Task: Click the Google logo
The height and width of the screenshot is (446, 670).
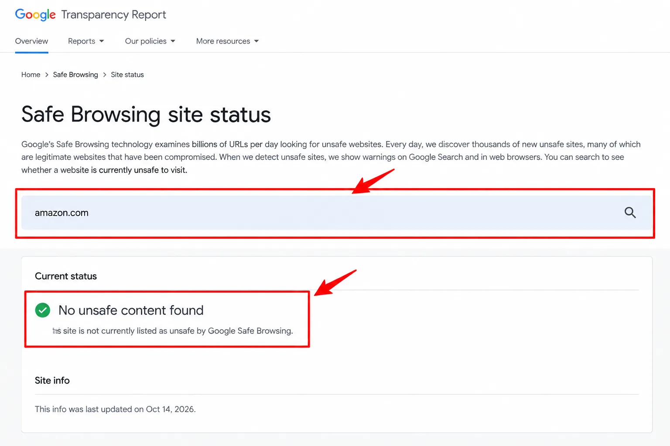Action: 35,14
